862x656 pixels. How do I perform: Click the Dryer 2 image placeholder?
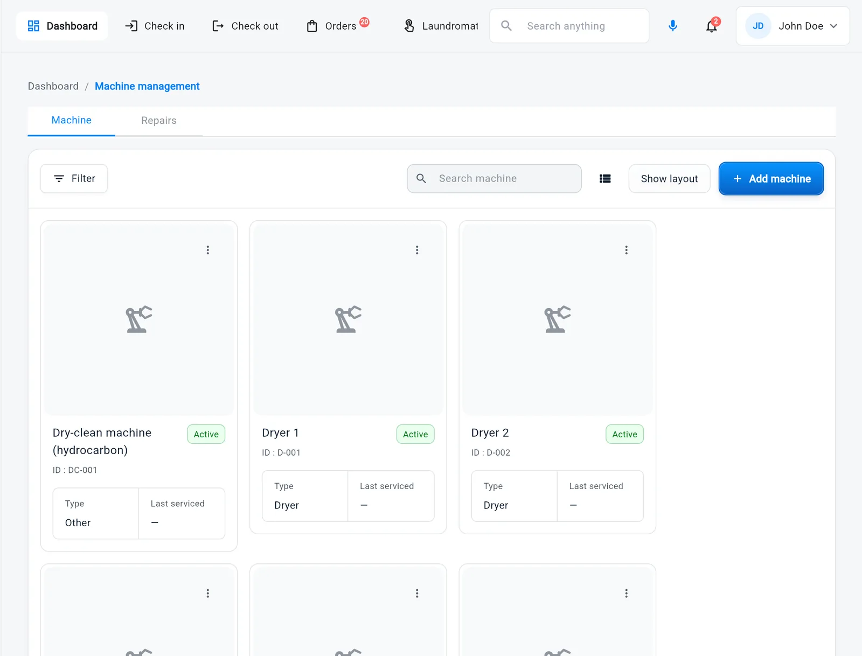pos(557,319)
